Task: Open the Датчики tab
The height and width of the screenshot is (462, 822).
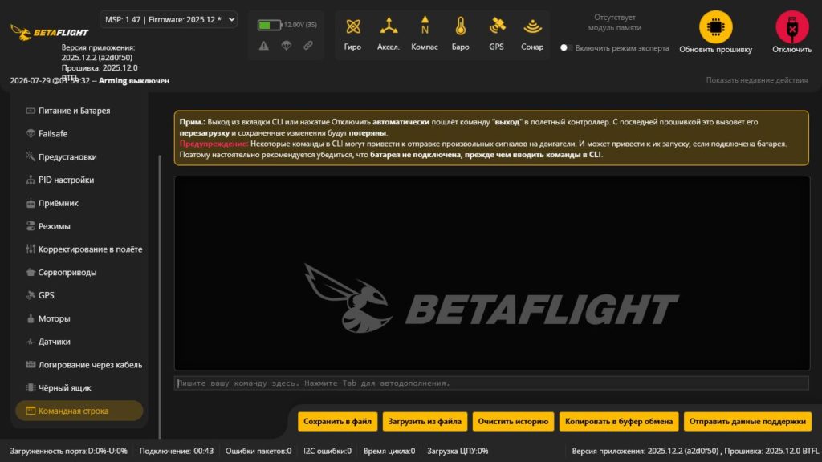Action: coord(79,342)
